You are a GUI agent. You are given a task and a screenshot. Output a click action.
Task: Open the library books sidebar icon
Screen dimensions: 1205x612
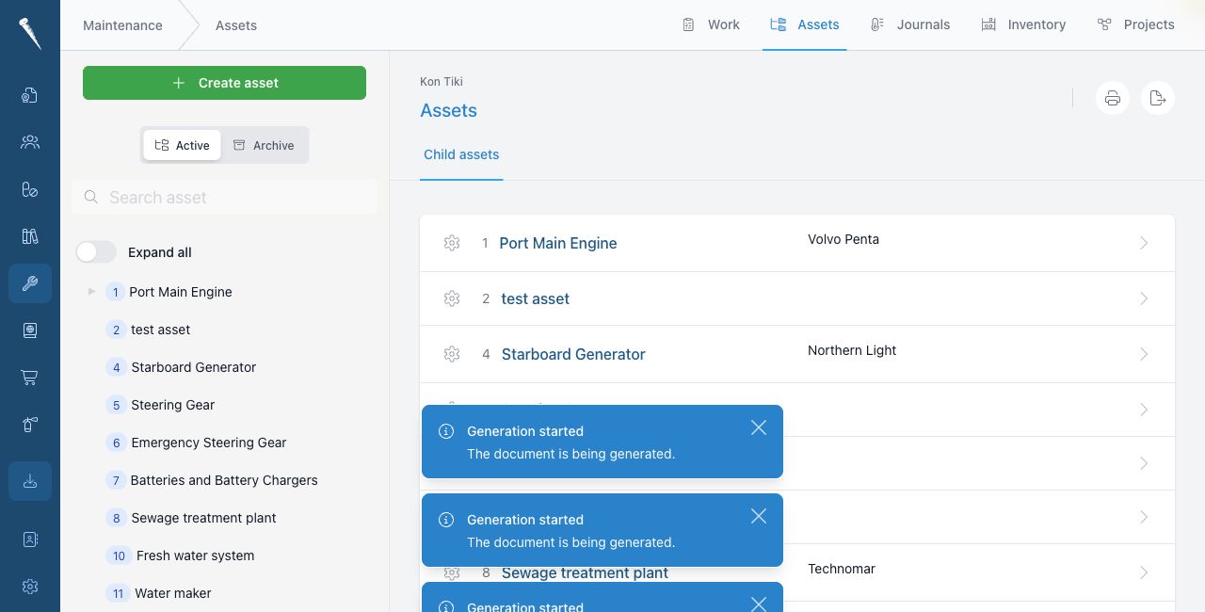tap(30, 236)
